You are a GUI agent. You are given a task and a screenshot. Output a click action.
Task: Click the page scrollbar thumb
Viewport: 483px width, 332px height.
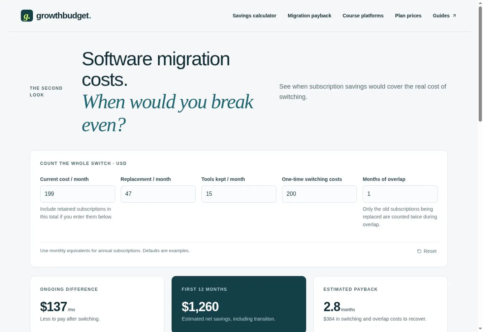(x=480, y=64)
